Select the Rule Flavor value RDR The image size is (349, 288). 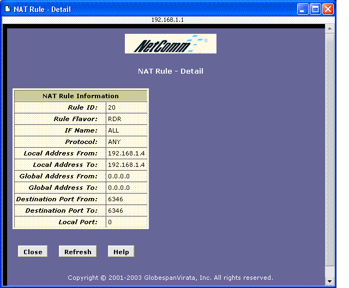[x=114, y=119]
